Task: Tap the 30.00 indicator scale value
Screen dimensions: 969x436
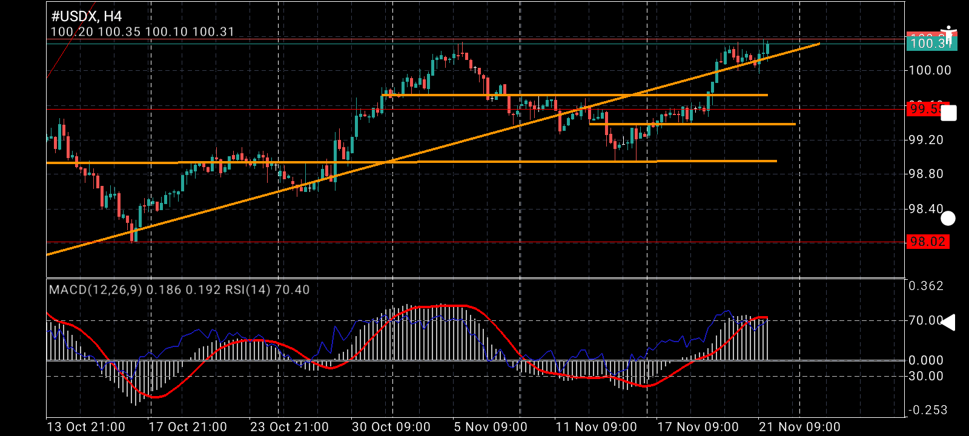Action: tap(926, 376)
